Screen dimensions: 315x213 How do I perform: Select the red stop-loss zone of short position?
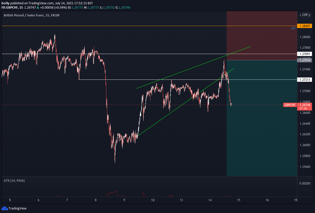[262, 36]
